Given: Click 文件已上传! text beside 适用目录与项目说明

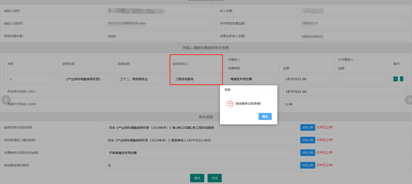Looking at the screenshot, I should [325, 127].
